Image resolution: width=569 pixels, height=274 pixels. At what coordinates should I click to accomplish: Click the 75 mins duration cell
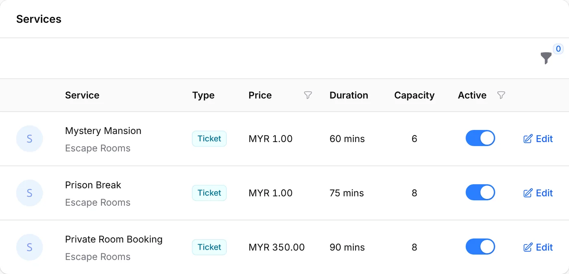pyautogui.click(x=347, y=193)
